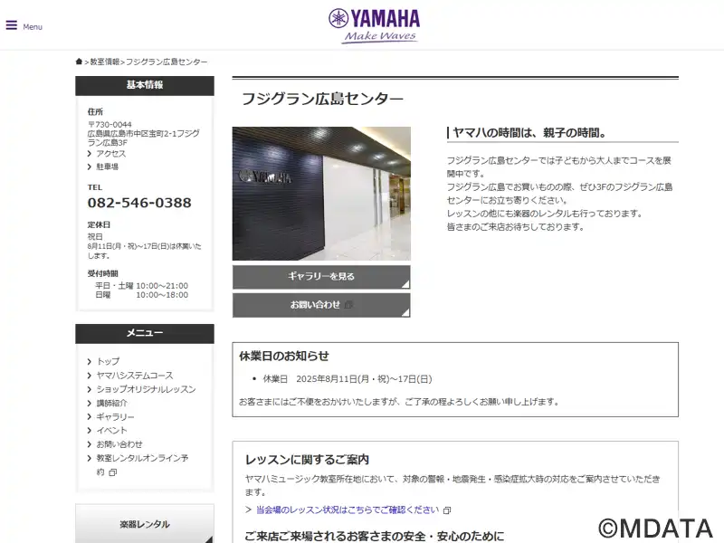Click external link icon after レッスン状況 link

447,510
